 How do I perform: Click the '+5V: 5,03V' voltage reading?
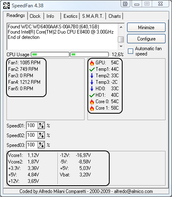75,168
